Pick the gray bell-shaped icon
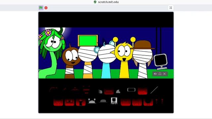The image size is (212, 119). [x=118, y=92]
